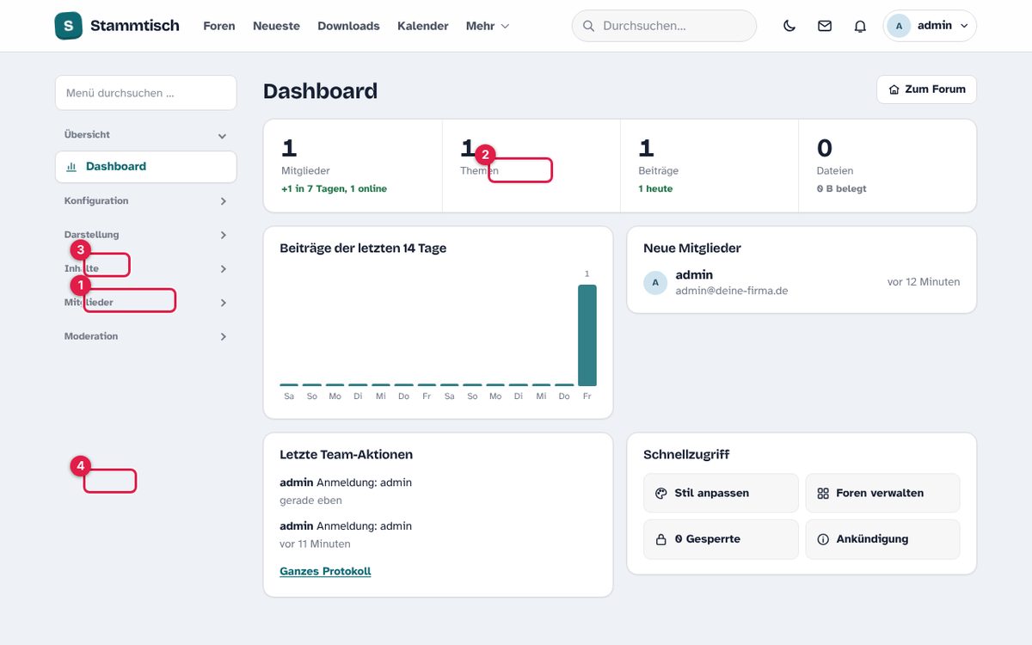The width and height of the screenshot is (1032, 645).
Task: Expand the Mitglieder sidebar section
Action: [x=146, y=303]
